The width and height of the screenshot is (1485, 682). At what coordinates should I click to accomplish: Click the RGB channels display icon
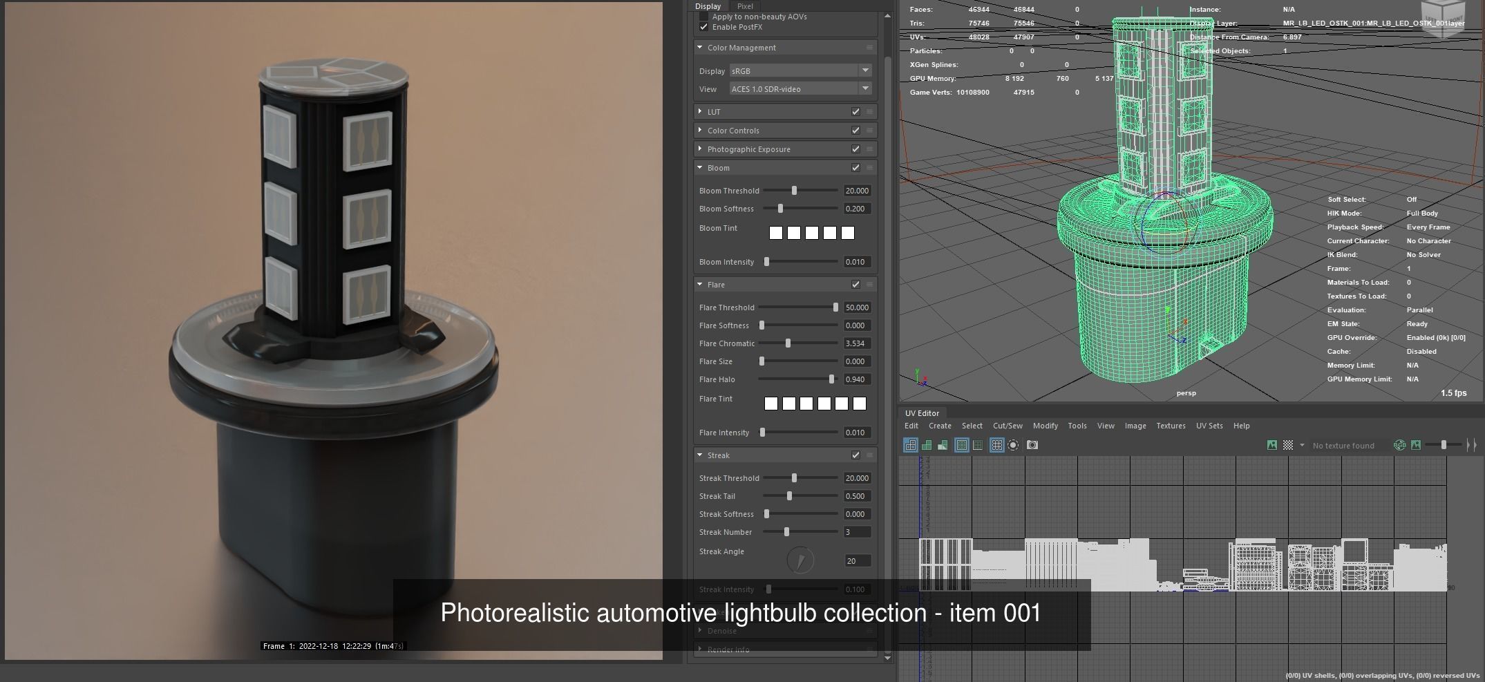pos(1400,446)
